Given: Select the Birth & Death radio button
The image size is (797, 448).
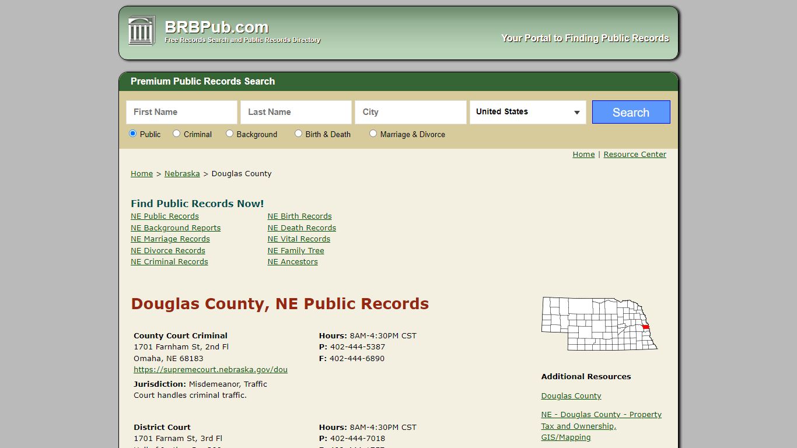Looking at the screenshot, I should (298, 134).
